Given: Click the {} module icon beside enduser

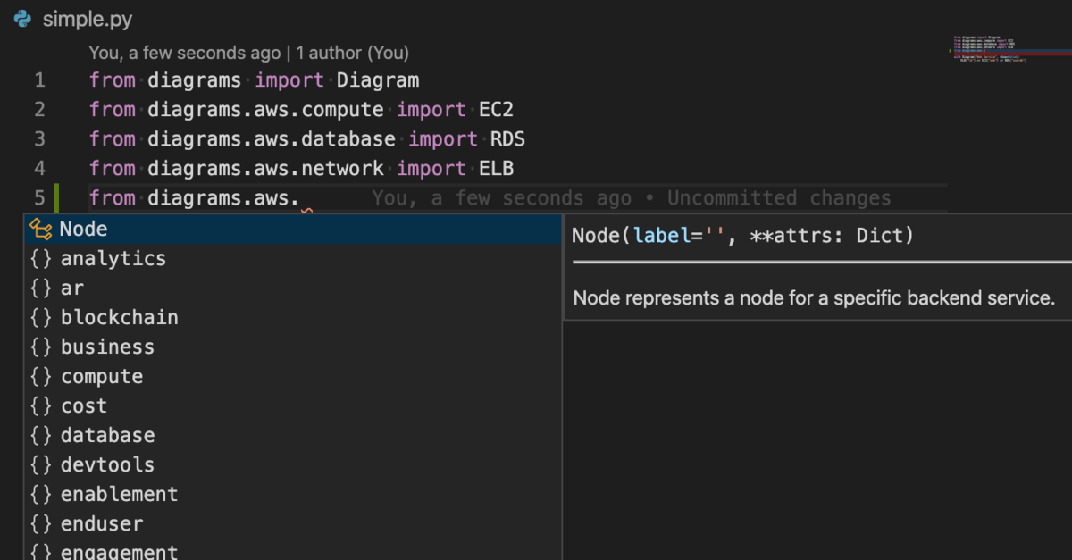Looking at the screenshot, I should [42, 523].
